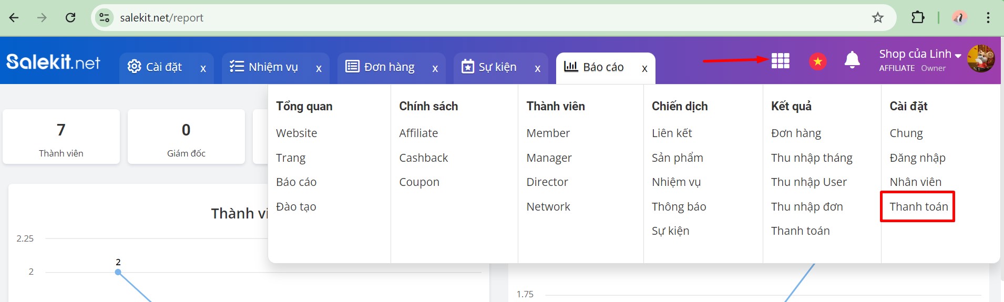Click the Salekit.net logo
This screenshot has height=302, width=1004.
[53, 63]
